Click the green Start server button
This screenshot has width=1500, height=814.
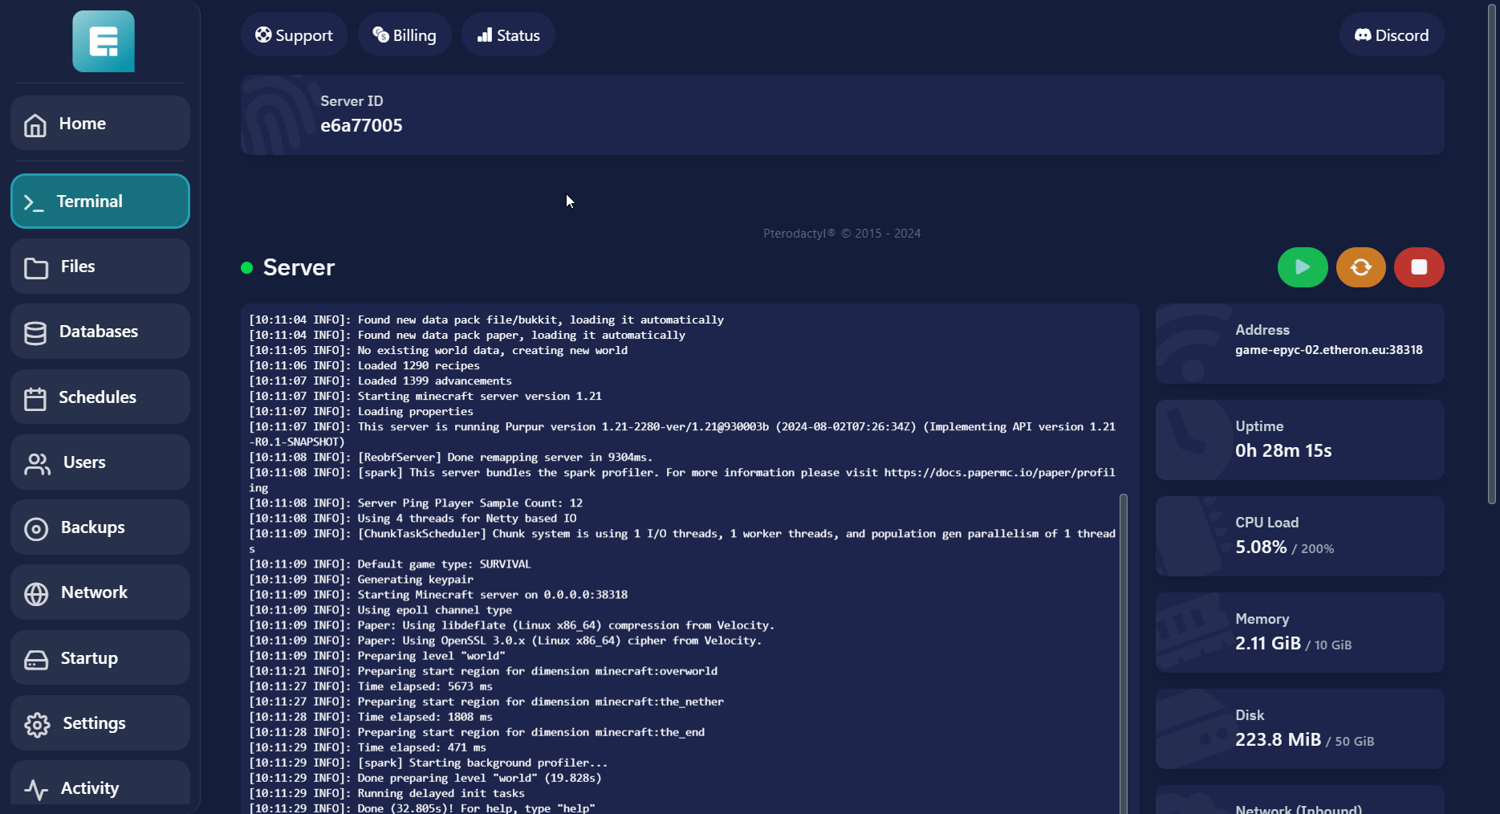click(1302, 267)
